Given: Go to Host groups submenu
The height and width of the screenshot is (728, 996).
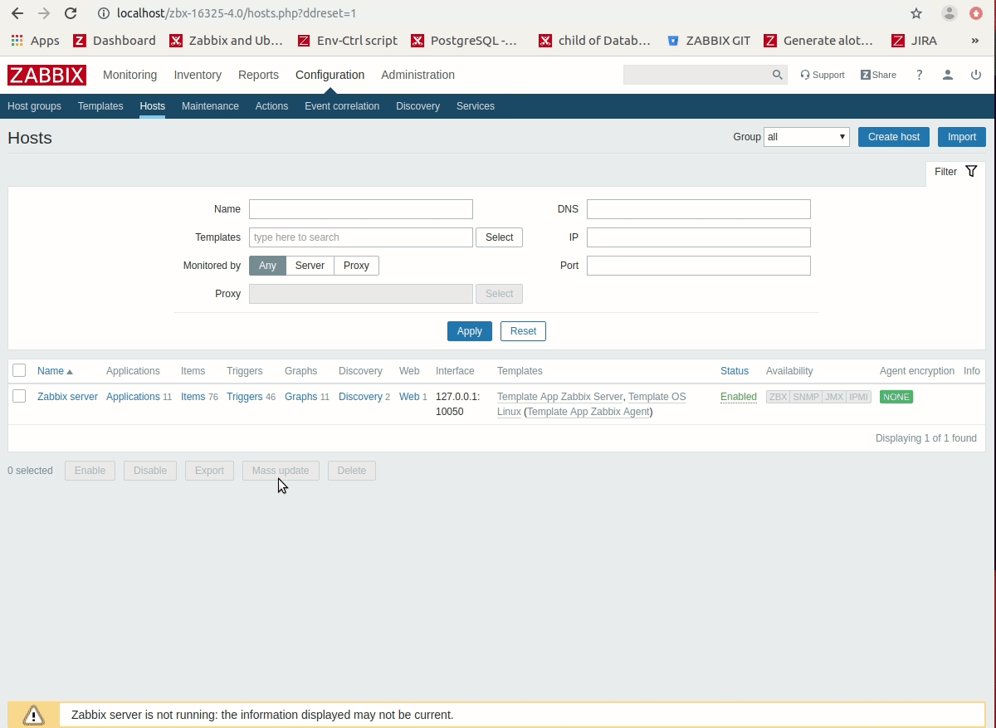Looking at the screenshot, I should (x=34, y=106).
